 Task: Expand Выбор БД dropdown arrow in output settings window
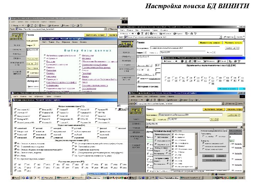click(239, 115)
